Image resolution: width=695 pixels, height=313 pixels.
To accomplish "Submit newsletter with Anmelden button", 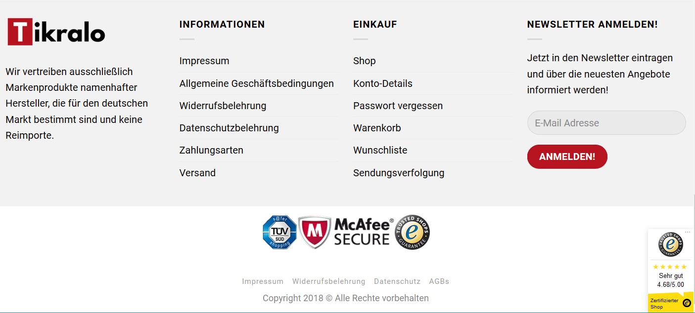I will [x=567, y=156].
